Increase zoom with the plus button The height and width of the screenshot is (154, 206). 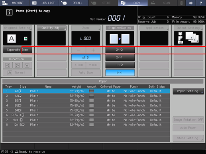coord(93,50)
